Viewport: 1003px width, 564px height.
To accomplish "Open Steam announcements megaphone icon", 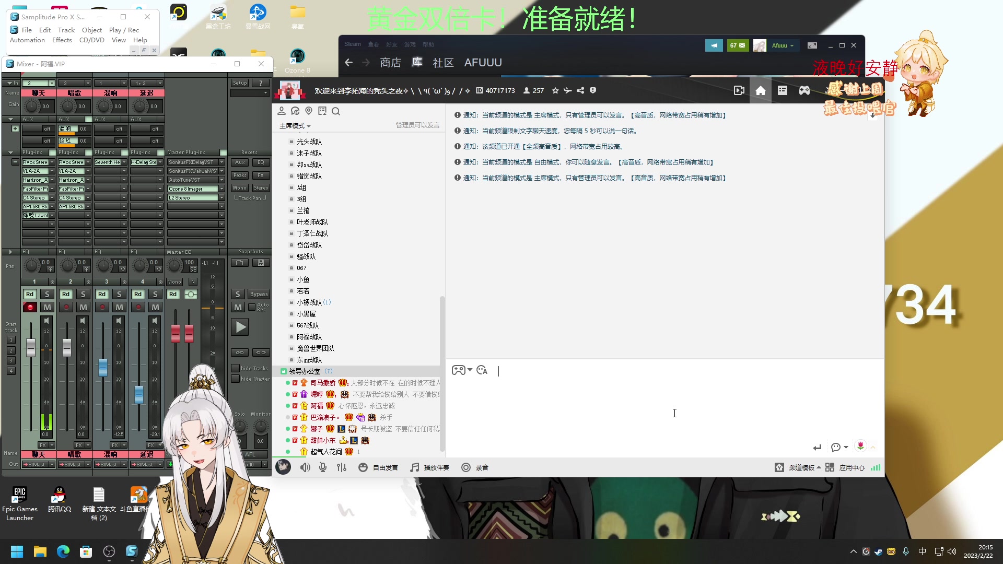I will (714, 45).
